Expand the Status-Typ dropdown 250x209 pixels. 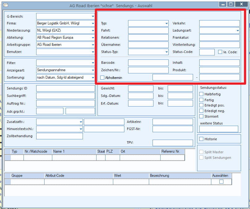click(166, 52)
